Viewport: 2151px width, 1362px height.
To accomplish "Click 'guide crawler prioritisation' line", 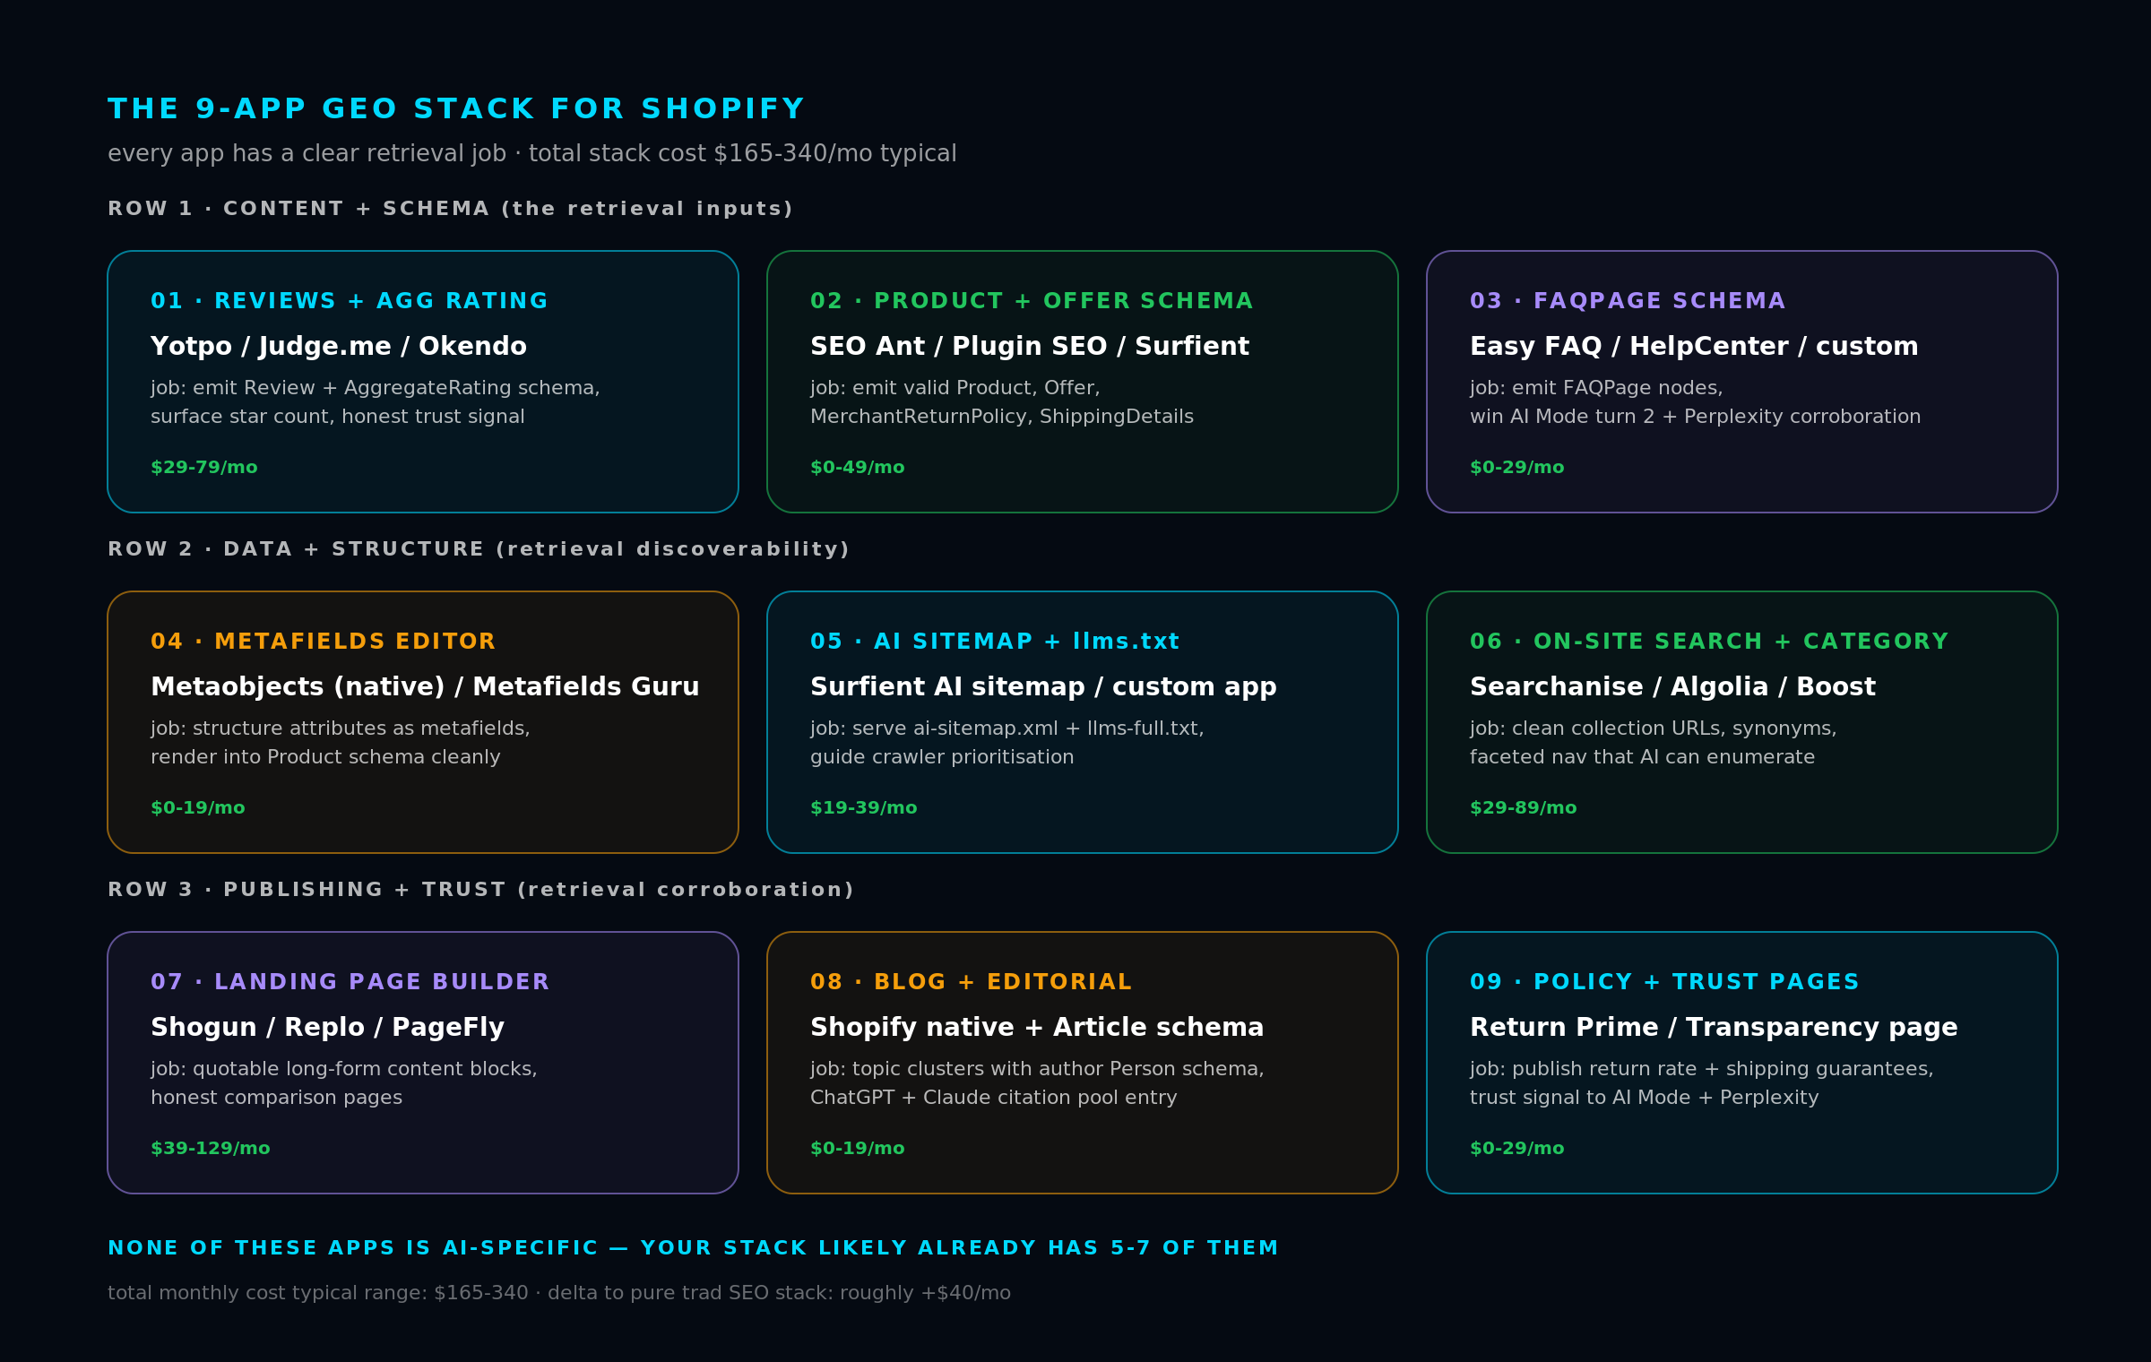I will pos(942,757).
